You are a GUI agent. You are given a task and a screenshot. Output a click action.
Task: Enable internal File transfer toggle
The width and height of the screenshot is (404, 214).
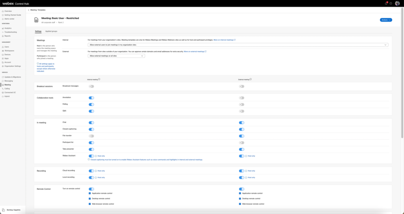coord(91,136)
